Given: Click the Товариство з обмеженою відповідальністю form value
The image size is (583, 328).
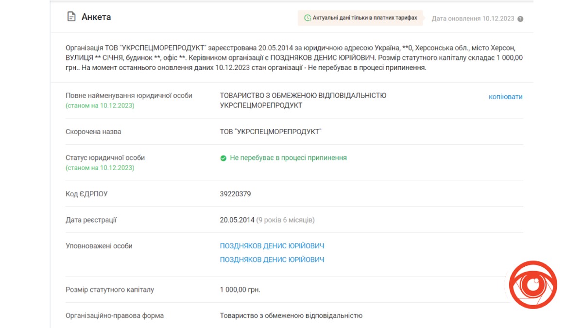Looking at the screenshot, I should pyautogui.click(x=291, y=315).
